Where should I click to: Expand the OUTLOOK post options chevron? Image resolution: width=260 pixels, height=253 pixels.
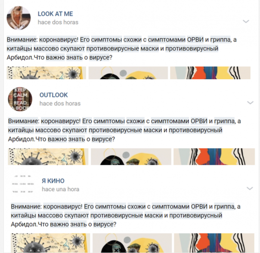click(x=250, y=103)
